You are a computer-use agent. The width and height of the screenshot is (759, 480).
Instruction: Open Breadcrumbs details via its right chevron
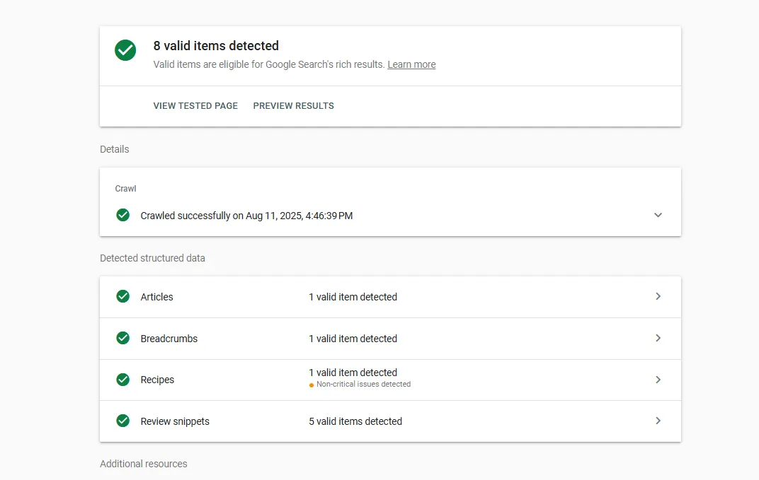click(658, 338)
